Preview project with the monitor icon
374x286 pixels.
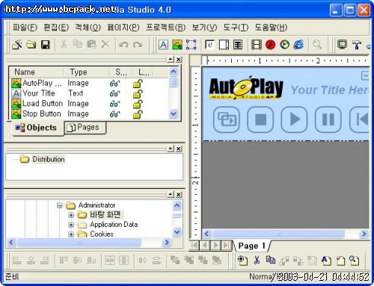tap(342, 45)
